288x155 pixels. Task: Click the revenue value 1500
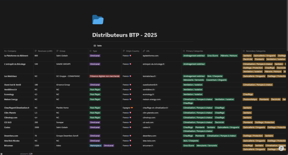point(37,146)
